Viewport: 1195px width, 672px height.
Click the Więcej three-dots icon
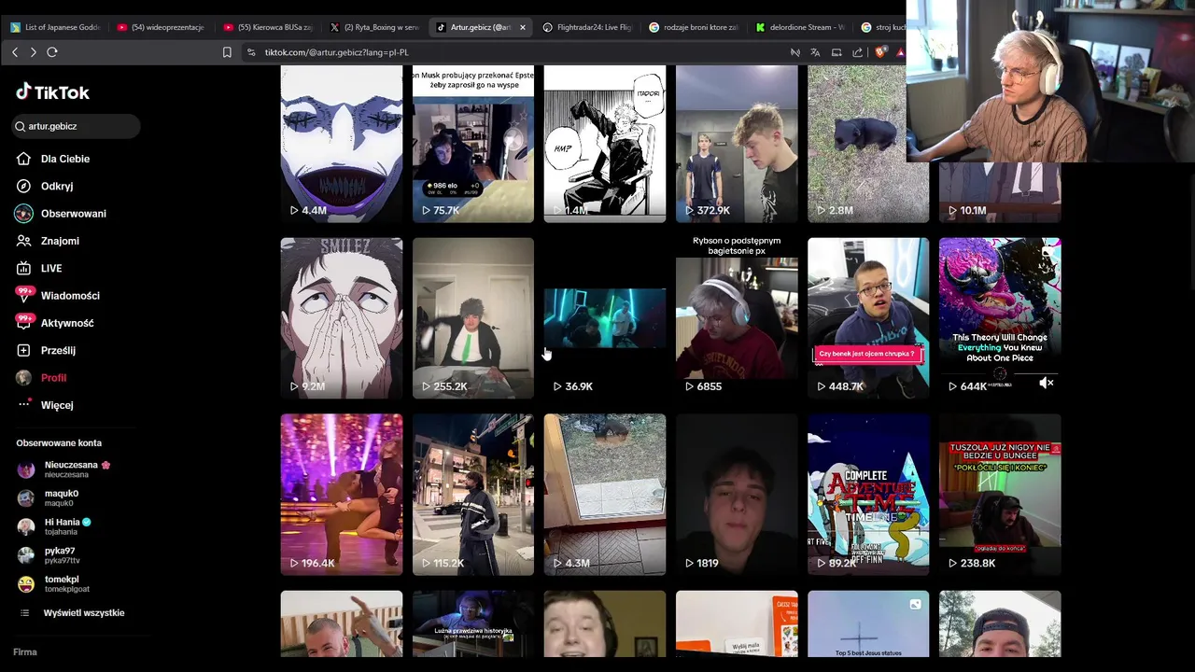[x=24, y=404]
